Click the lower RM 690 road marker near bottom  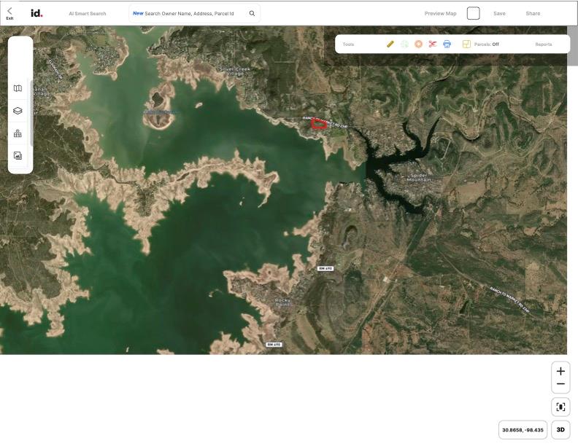[x=274, y=345]
